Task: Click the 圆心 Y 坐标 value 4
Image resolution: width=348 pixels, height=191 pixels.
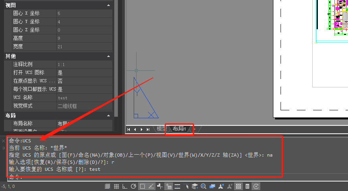Action: point(85,22)
